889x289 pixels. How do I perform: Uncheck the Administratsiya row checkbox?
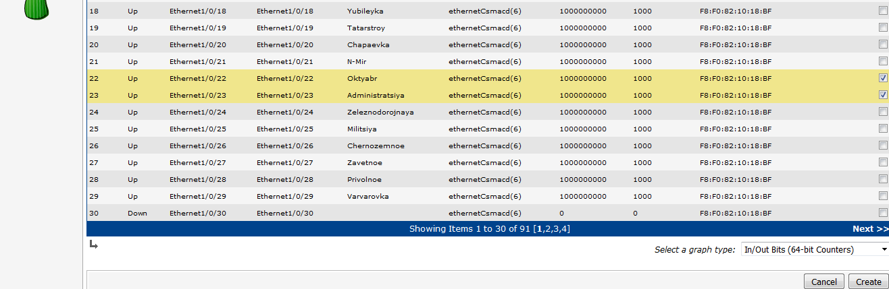click(883, 95)
